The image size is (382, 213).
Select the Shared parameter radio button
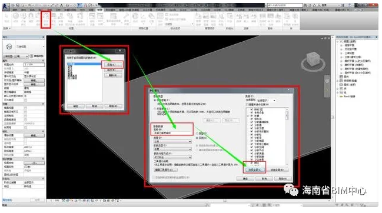(x=155, y=109)
